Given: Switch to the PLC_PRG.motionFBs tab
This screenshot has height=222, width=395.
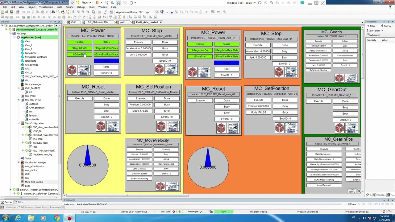Looking at the screenshot, I should pyautogui.click(x=97, y=22).
